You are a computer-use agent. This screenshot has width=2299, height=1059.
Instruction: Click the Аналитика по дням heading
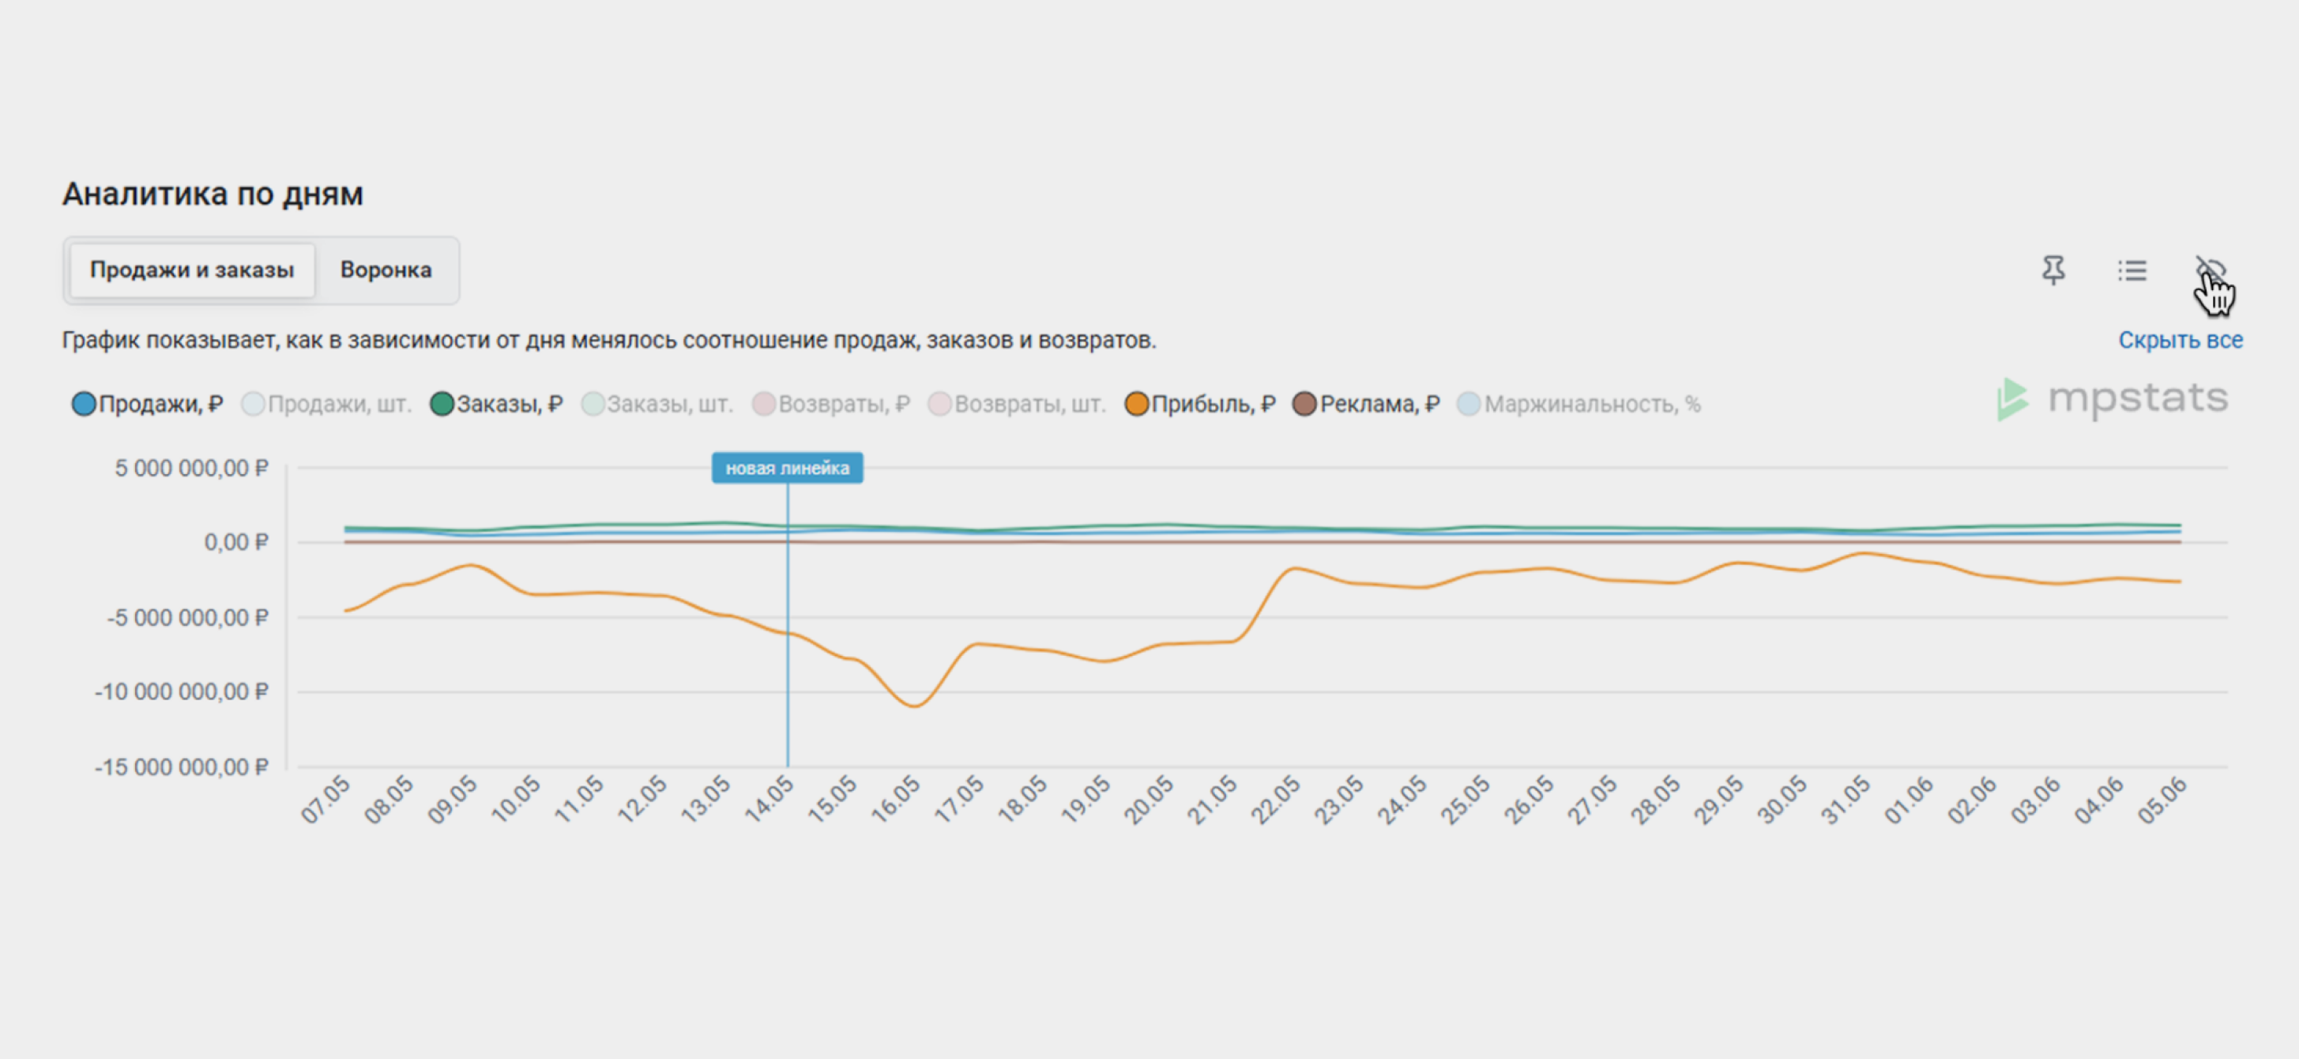pyautogui.click(x=213, y=194)
